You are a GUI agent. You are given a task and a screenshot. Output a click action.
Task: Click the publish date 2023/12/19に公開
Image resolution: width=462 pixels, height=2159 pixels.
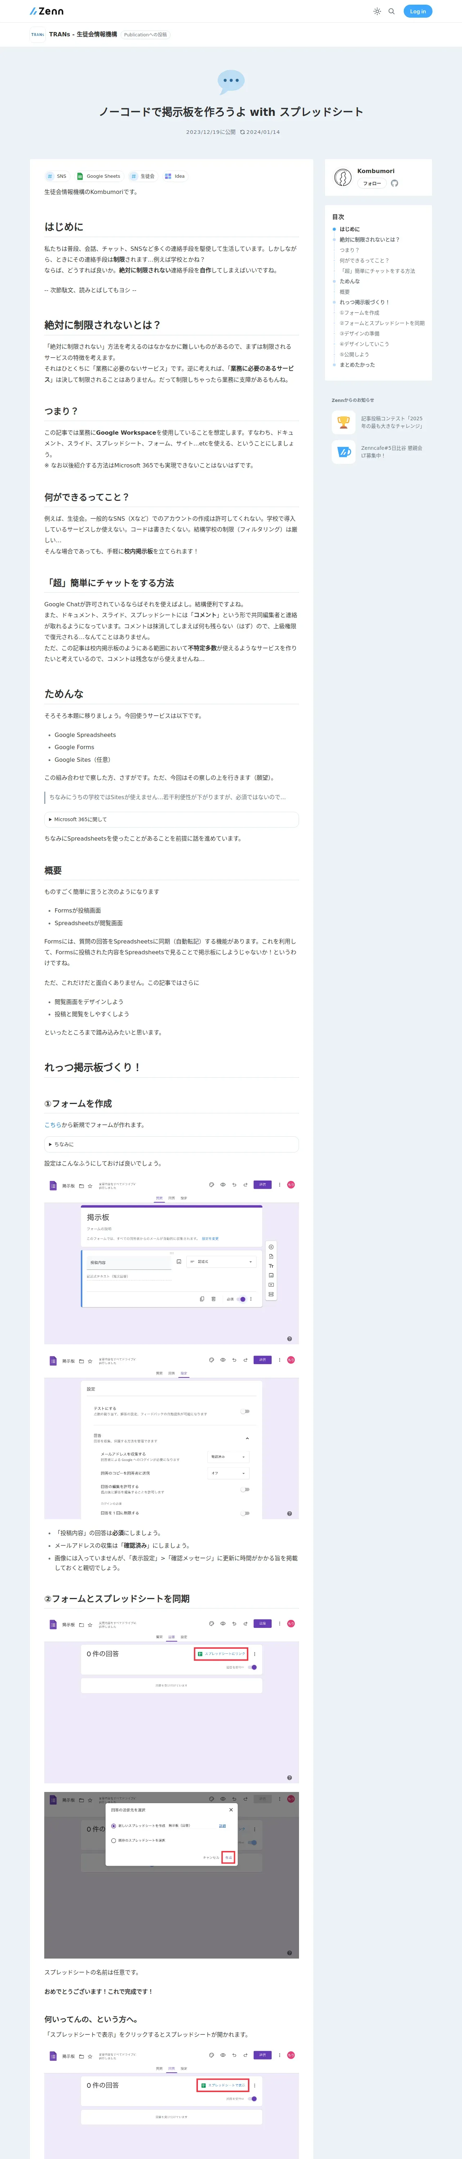pos(210,132)
